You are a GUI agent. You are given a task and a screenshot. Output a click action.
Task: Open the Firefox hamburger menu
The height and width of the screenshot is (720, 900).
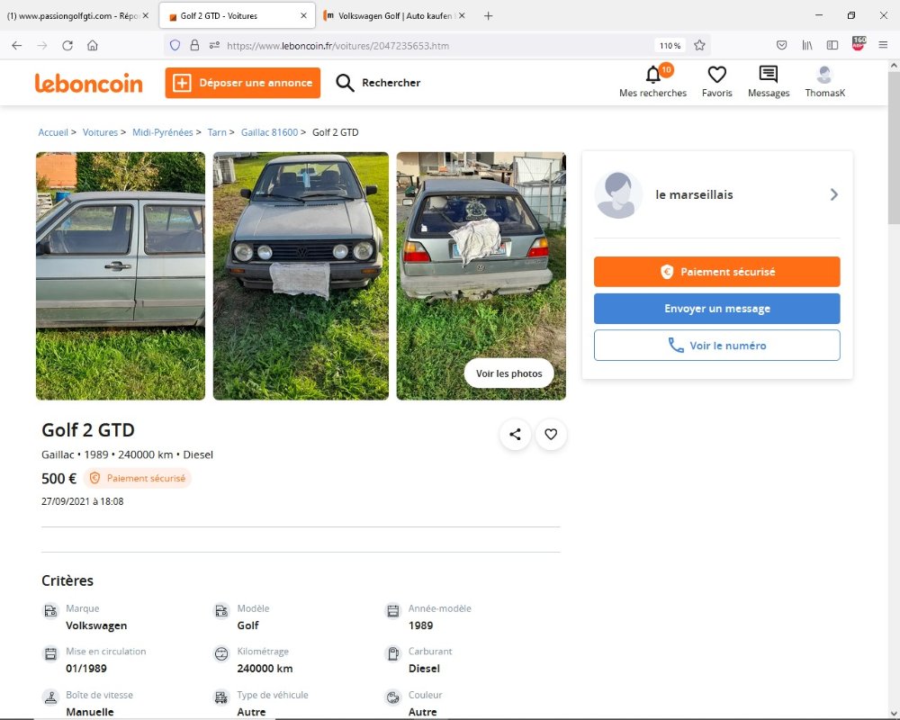tap(883, 45)
